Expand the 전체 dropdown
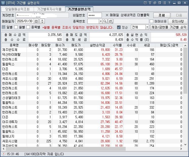Viewport: 189px width, 157px height. (x=147, y=27)
